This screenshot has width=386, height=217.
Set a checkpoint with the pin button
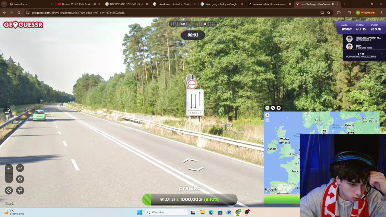tap(20, 179)
